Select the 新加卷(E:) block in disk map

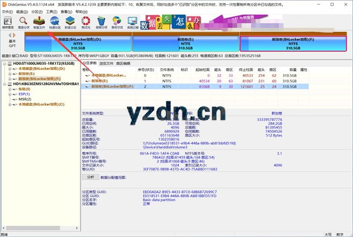coord(185,42)
